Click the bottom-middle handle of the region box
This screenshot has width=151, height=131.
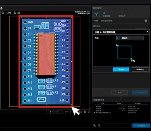(x=46, y=105)
